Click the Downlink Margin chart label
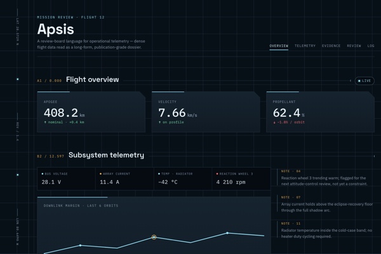381x254 pixels. click(x=81, y=206)
